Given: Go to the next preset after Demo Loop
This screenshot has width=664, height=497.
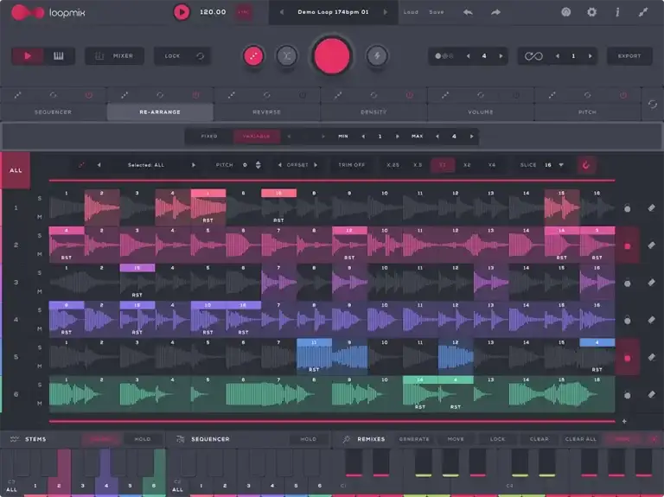Looking at the screenshot, I should click(x=385, y=12).
